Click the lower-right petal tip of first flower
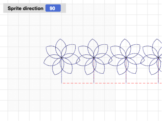Screen dimensions: 162x121 coord(71,74)
